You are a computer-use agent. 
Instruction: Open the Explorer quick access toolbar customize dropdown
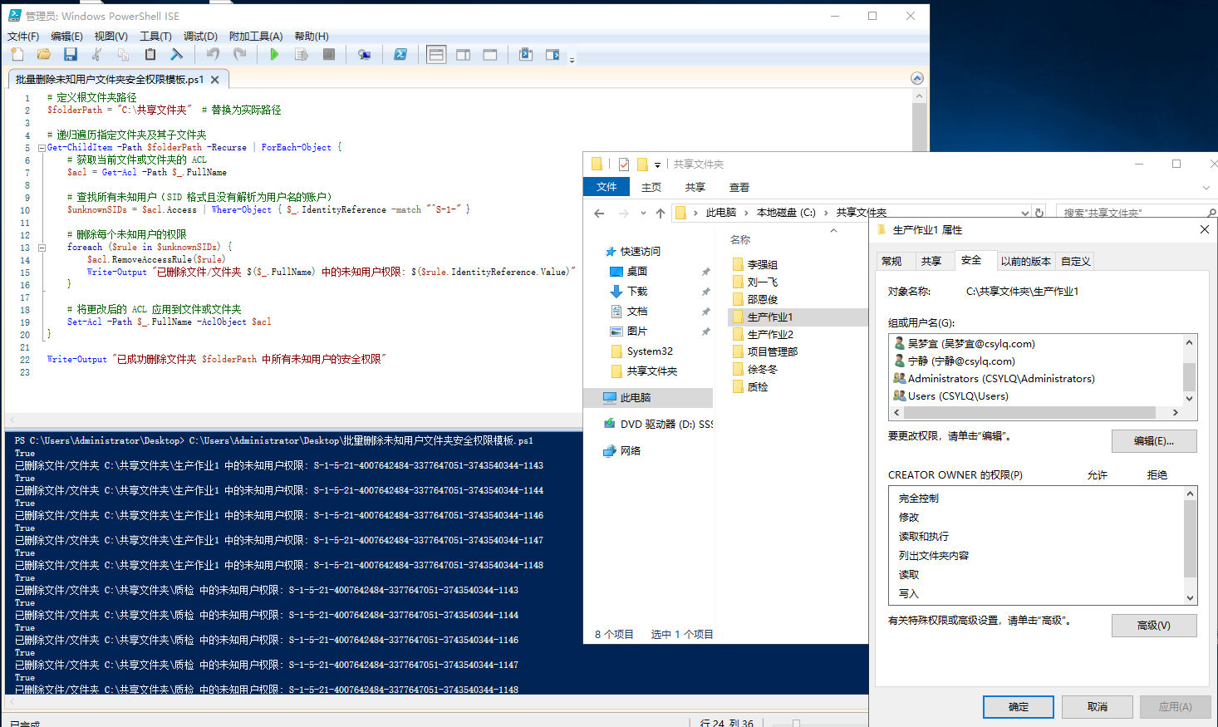(657, 165)
